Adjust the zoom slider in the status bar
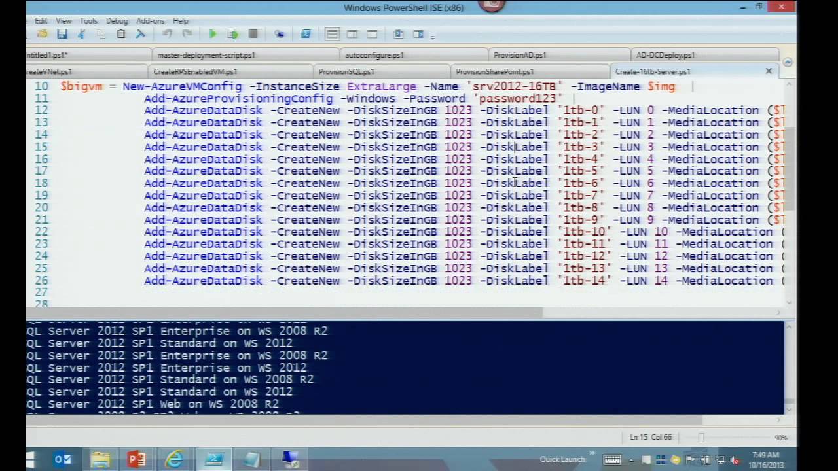 pyautogui.click(x=701, y=437)
